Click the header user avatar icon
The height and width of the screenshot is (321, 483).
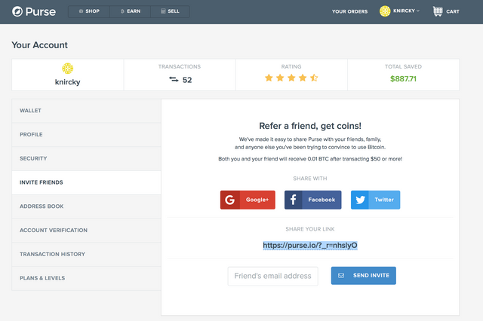click(x=385, y=11)
